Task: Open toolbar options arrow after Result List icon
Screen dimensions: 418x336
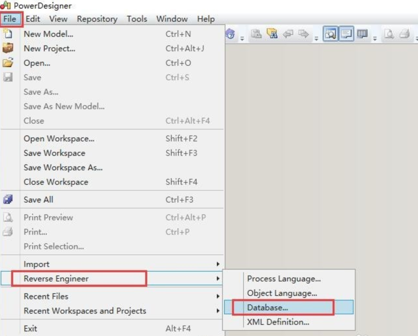Action: [375, 38]
